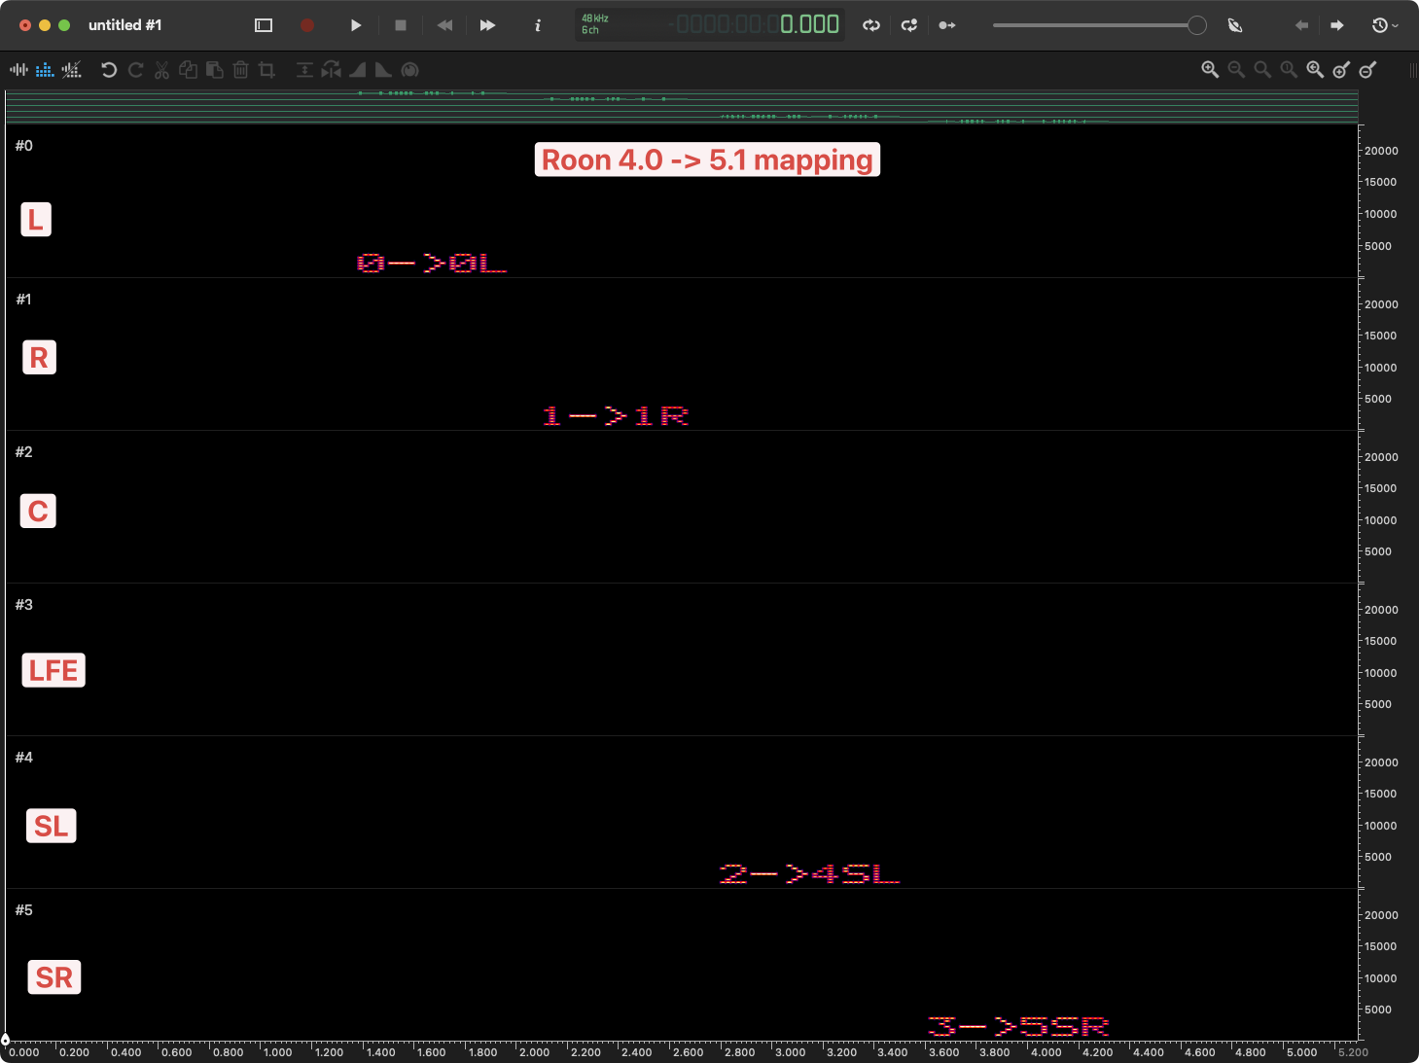Toggle the playhead follow option

pyautogui.click(x=947, y=25)
